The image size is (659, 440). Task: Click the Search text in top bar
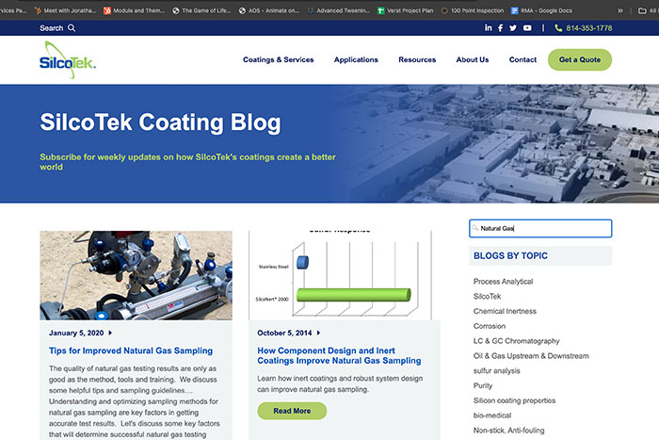(51, 27)
